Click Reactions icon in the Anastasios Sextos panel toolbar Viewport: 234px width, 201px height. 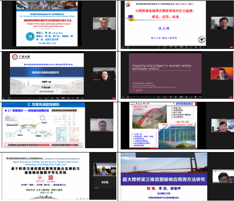pos(195,97)
